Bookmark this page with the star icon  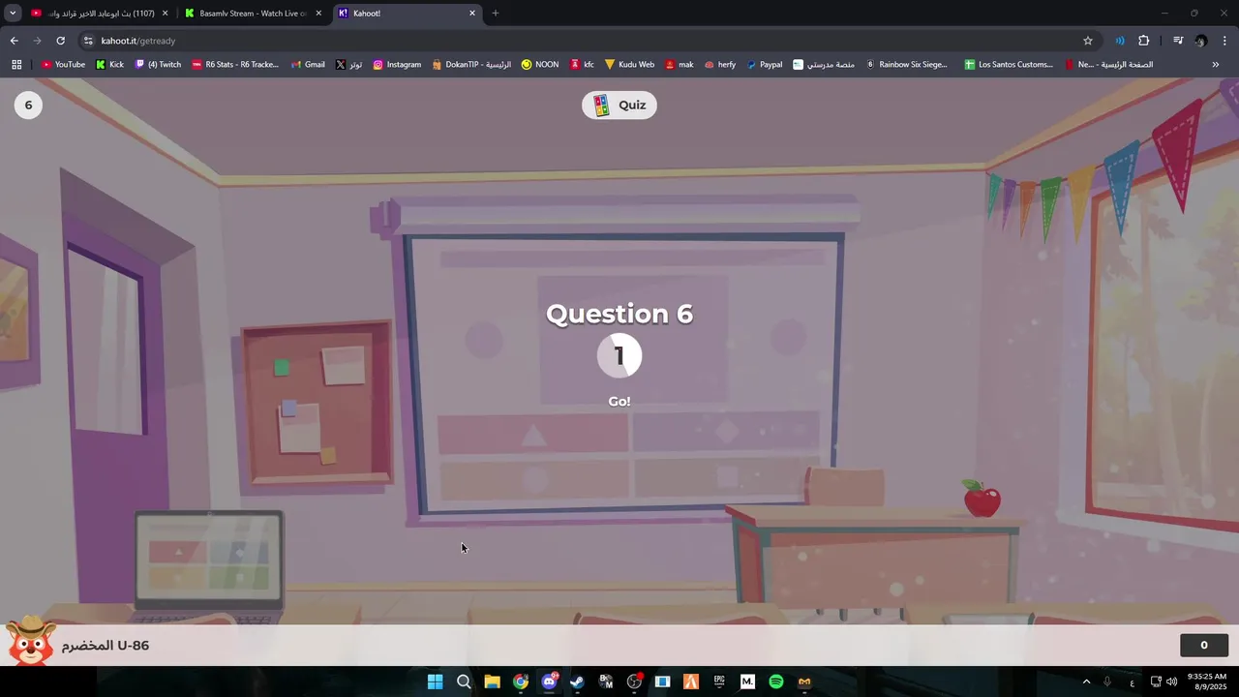1088,41
